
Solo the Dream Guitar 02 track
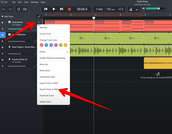[x=2, y=66]
